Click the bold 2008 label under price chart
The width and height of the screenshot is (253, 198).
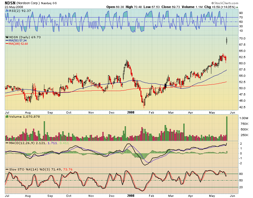pos(131,112)
